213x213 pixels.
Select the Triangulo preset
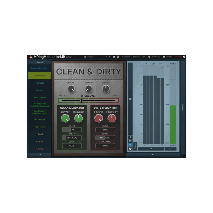pos(39,83)
